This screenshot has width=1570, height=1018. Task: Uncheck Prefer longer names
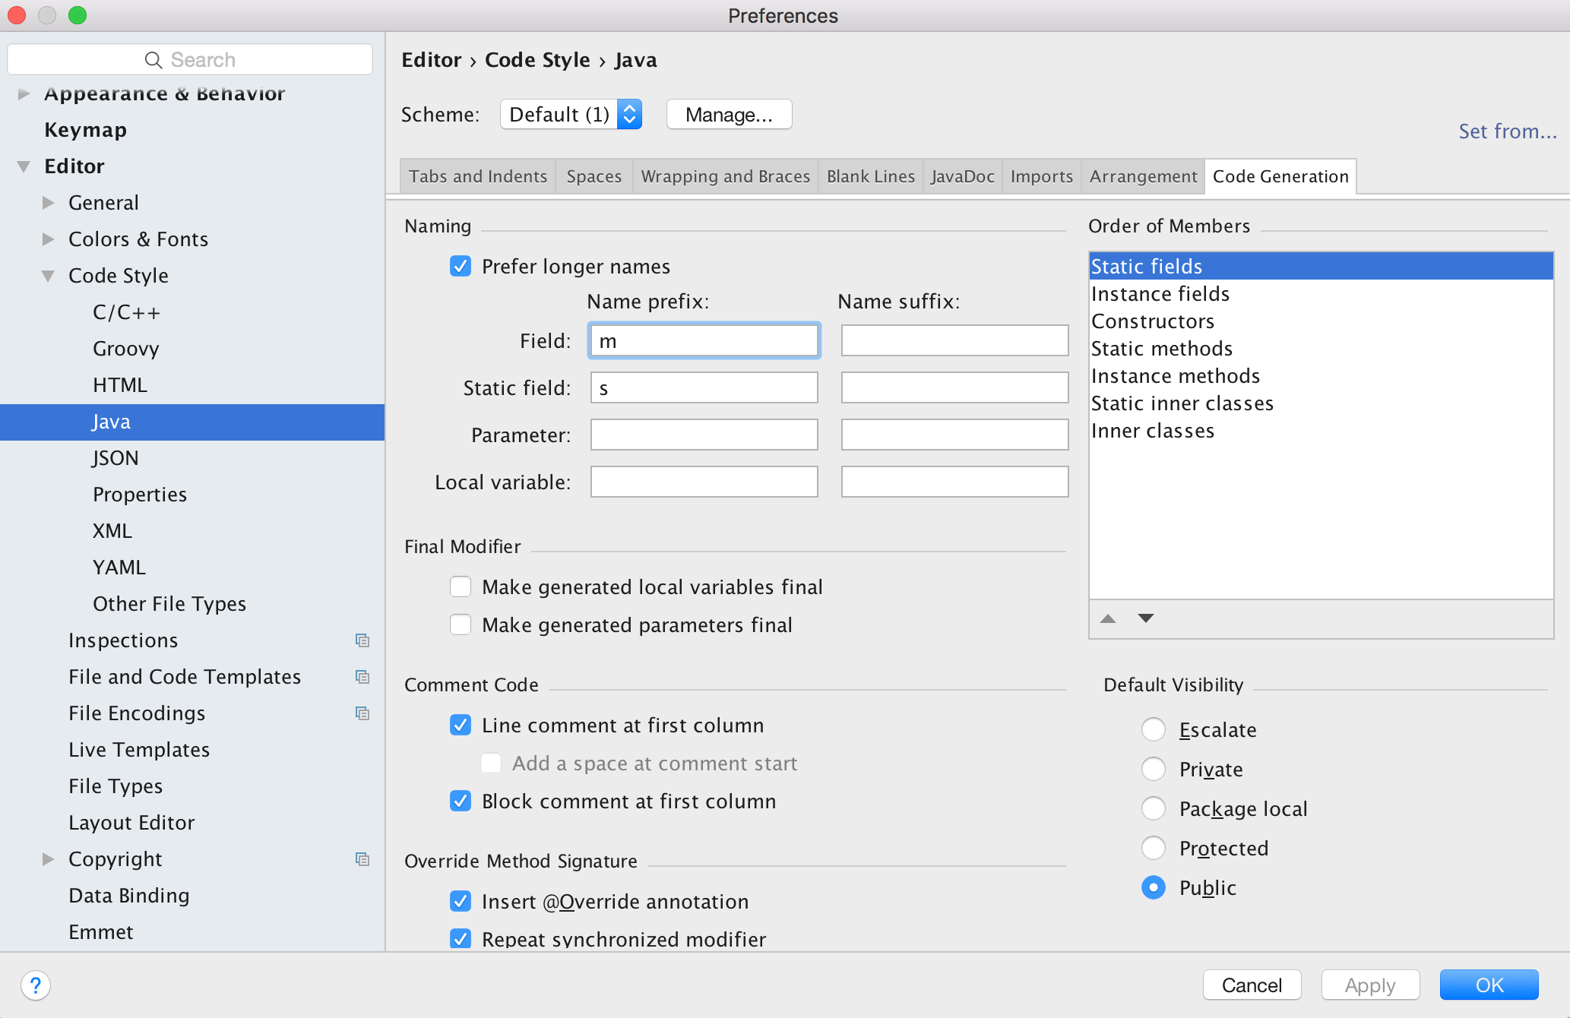pyautogui.click(x=461, y=267)
